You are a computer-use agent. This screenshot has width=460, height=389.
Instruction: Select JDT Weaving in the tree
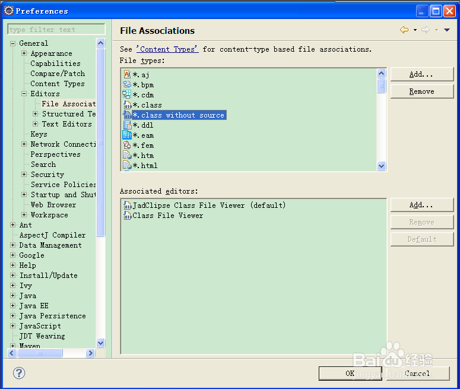click(42, 336)
